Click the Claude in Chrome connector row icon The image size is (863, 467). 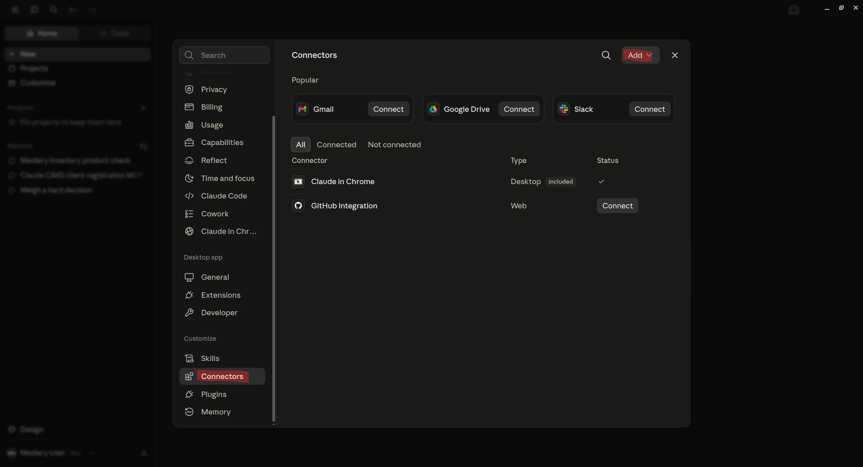pyautogui.click(x=298, y=181)
